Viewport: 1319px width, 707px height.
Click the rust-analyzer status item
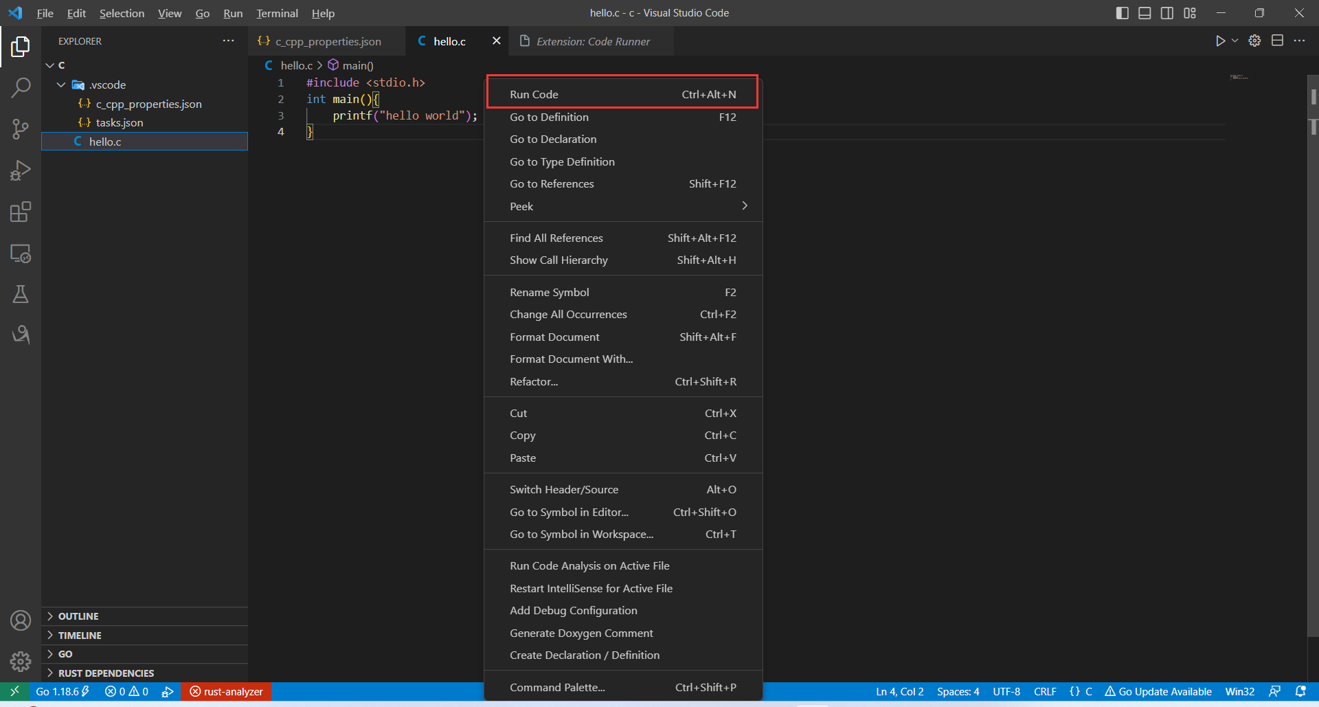pyautogui.click(x=227, y=691)
